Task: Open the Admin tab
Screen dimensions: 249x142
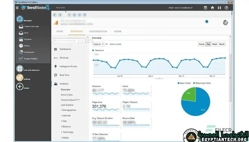Action: (117, 32)
